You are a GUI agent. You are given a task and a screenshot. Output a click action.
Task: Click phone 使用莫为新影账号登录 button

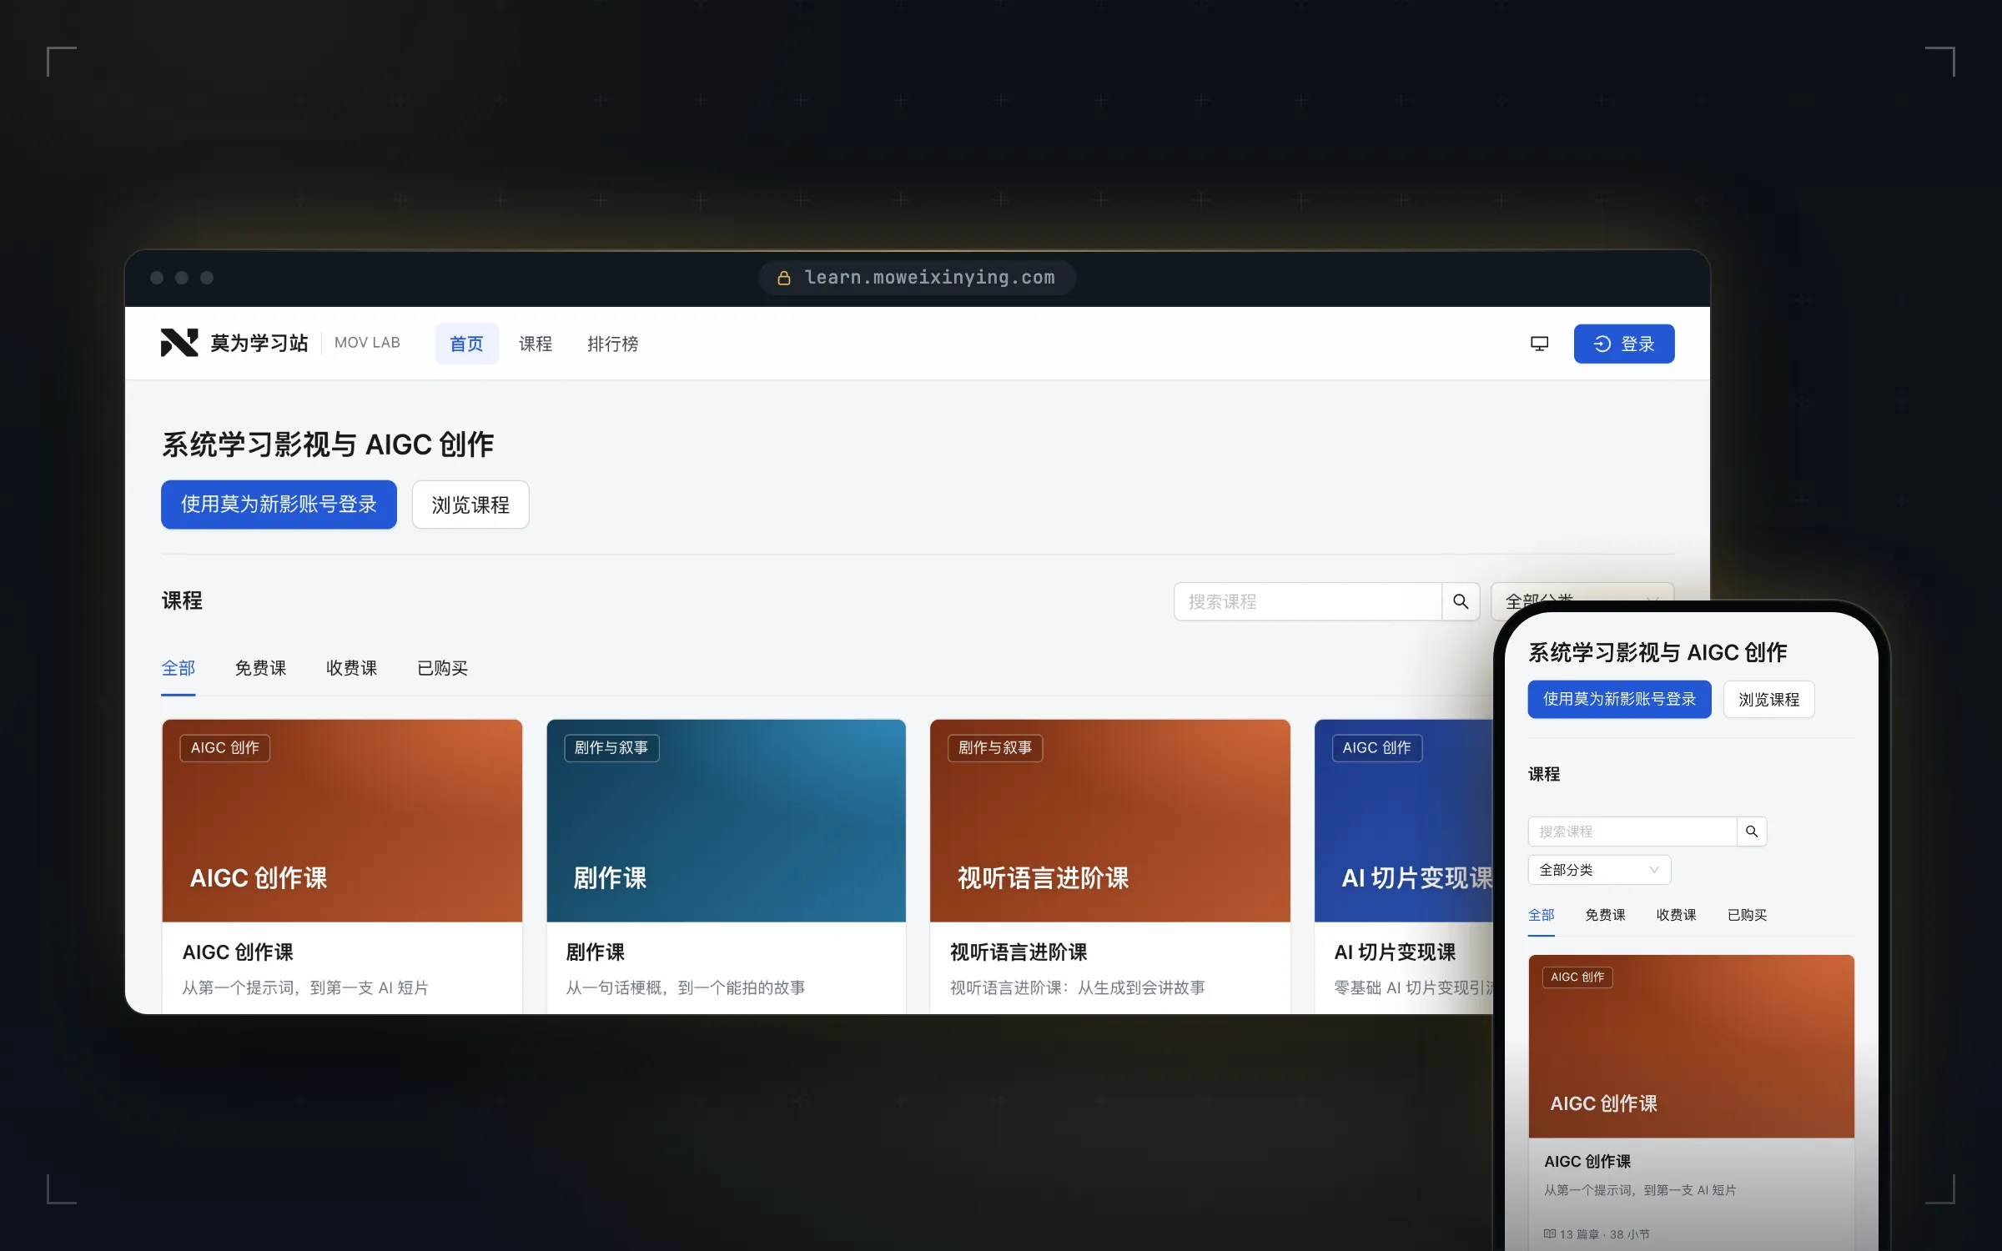1619,699
